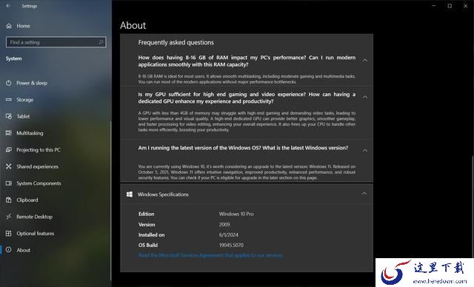Collapse the RAM performance question
The image size is (474, 287).
[365, 61]
